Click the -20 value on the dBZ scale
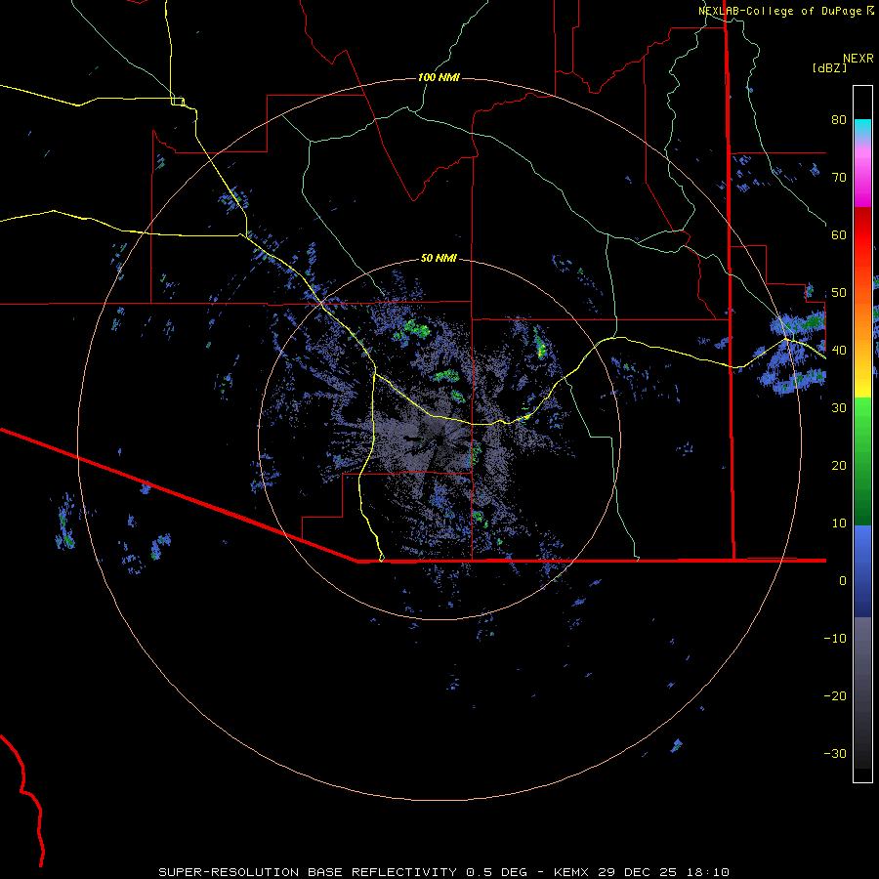879x879 pixels. point(835,695)
